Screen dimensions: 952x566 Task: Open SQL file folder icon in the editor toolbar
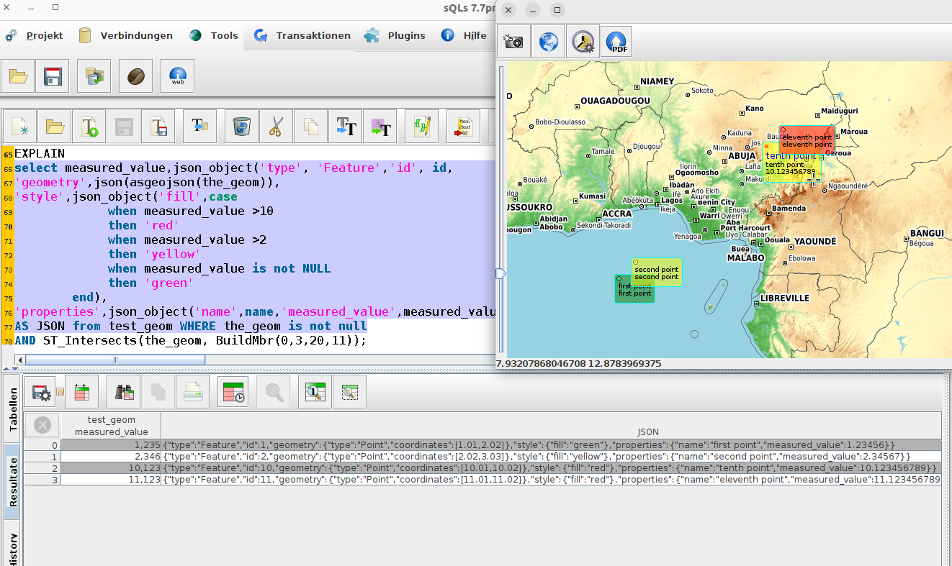(x=55, y=127)
